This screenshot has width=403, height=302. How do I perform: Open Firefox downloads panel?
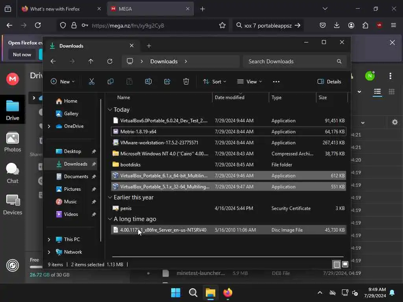coord(337,25)
